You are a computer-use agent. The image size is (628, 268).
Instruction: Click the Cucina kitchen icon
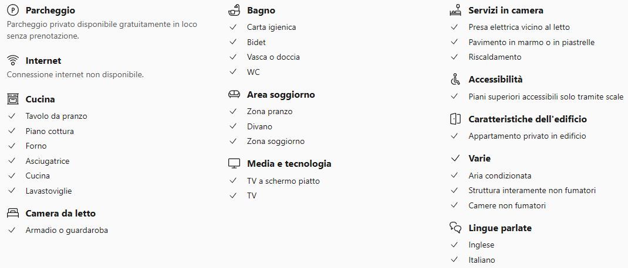[12, 99]
